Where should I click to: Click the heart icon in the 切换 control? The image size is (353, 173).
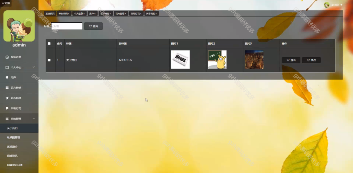pos(3,3)
